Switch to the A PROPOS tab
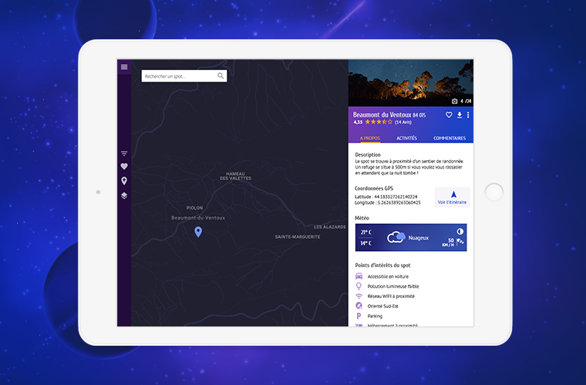Image resolution: width=586 pixels, height=385 pixels. click(x=370, y=138)
